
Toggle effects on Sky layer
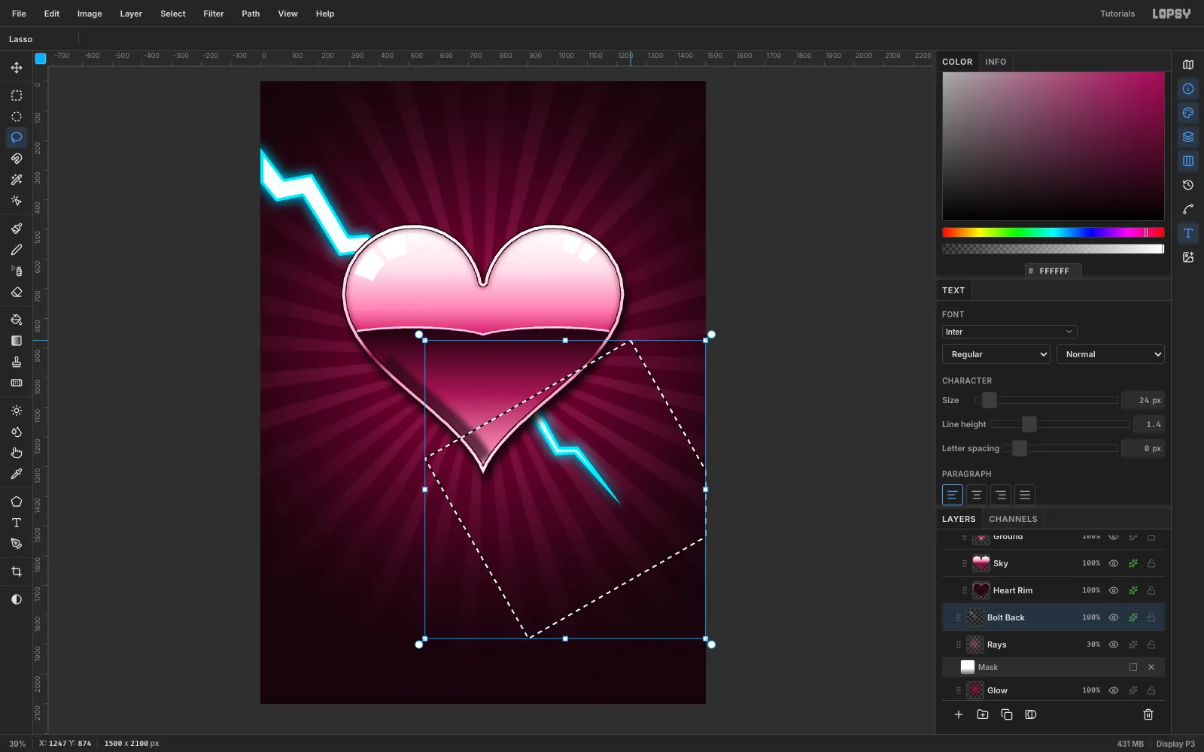tap(1133, 563)
